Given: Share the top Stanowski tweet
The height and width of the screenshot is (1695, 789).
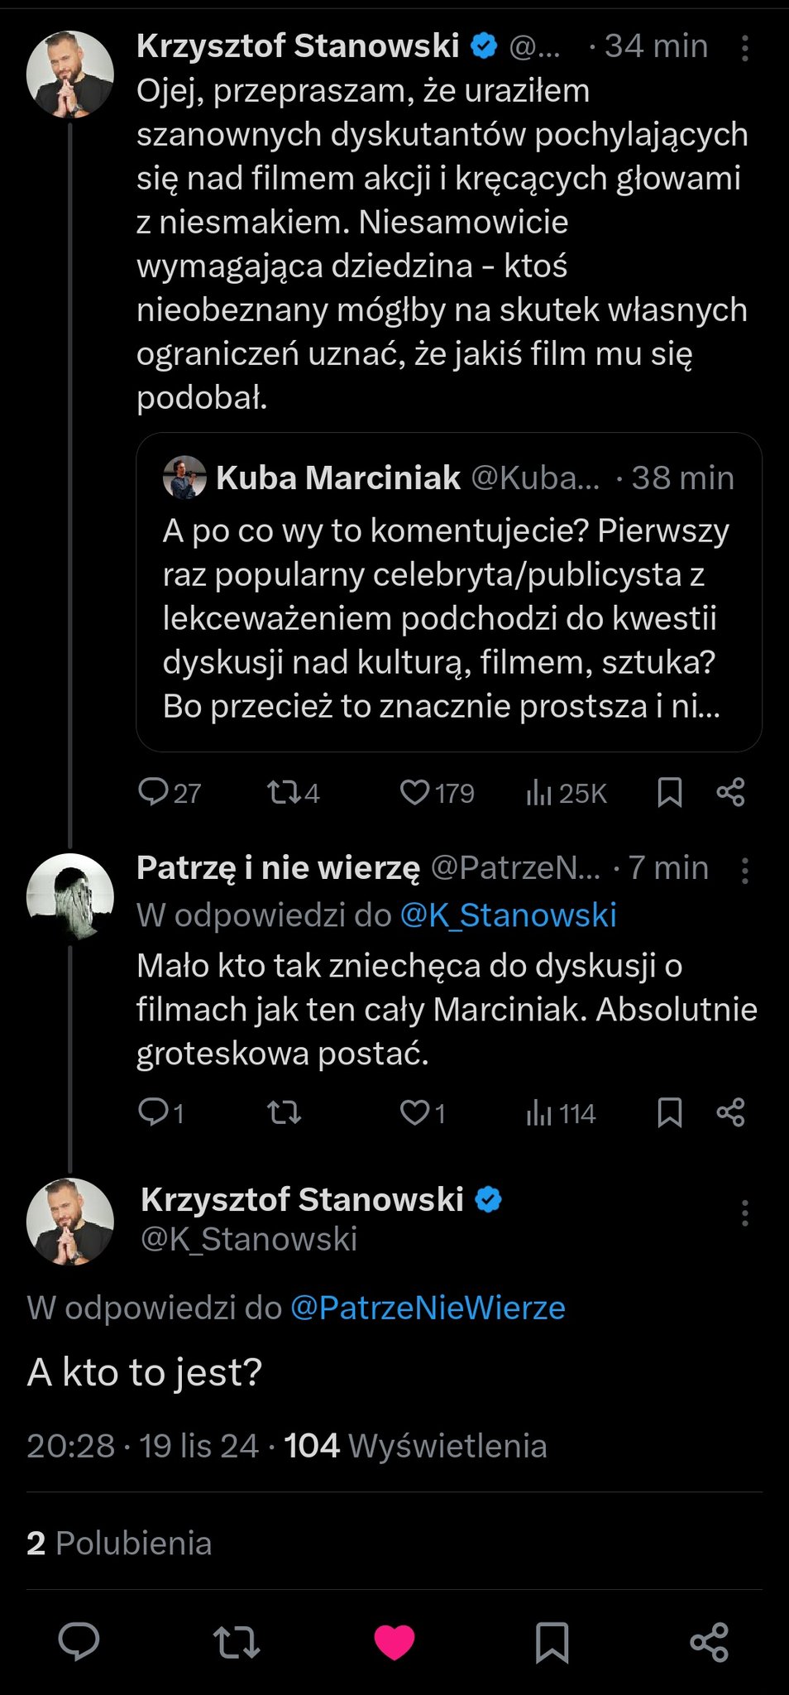Looking at the screenshot, I should [730, 792].
